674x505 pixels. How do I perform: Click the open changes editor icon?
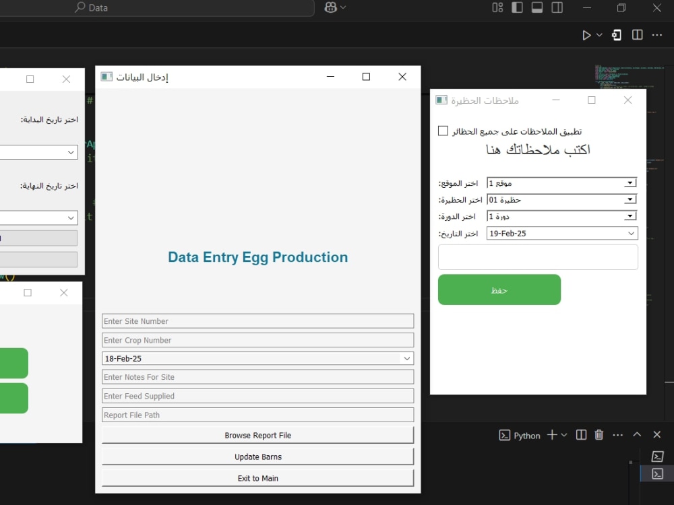pos(617,35)
